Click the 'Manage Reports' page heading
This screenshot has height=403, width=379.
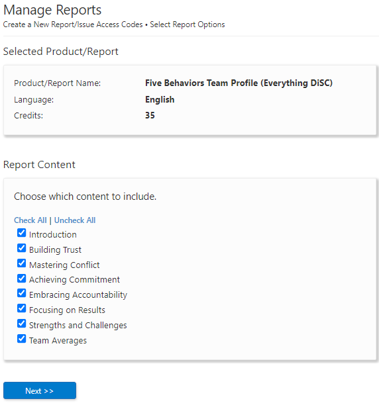click(x=52, y=11)
